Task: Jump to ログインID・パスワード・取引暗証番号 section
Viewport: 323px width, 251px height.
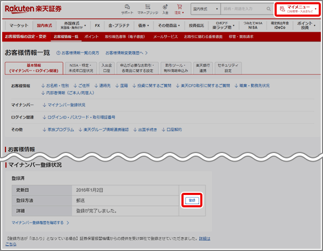Action: 79,117
